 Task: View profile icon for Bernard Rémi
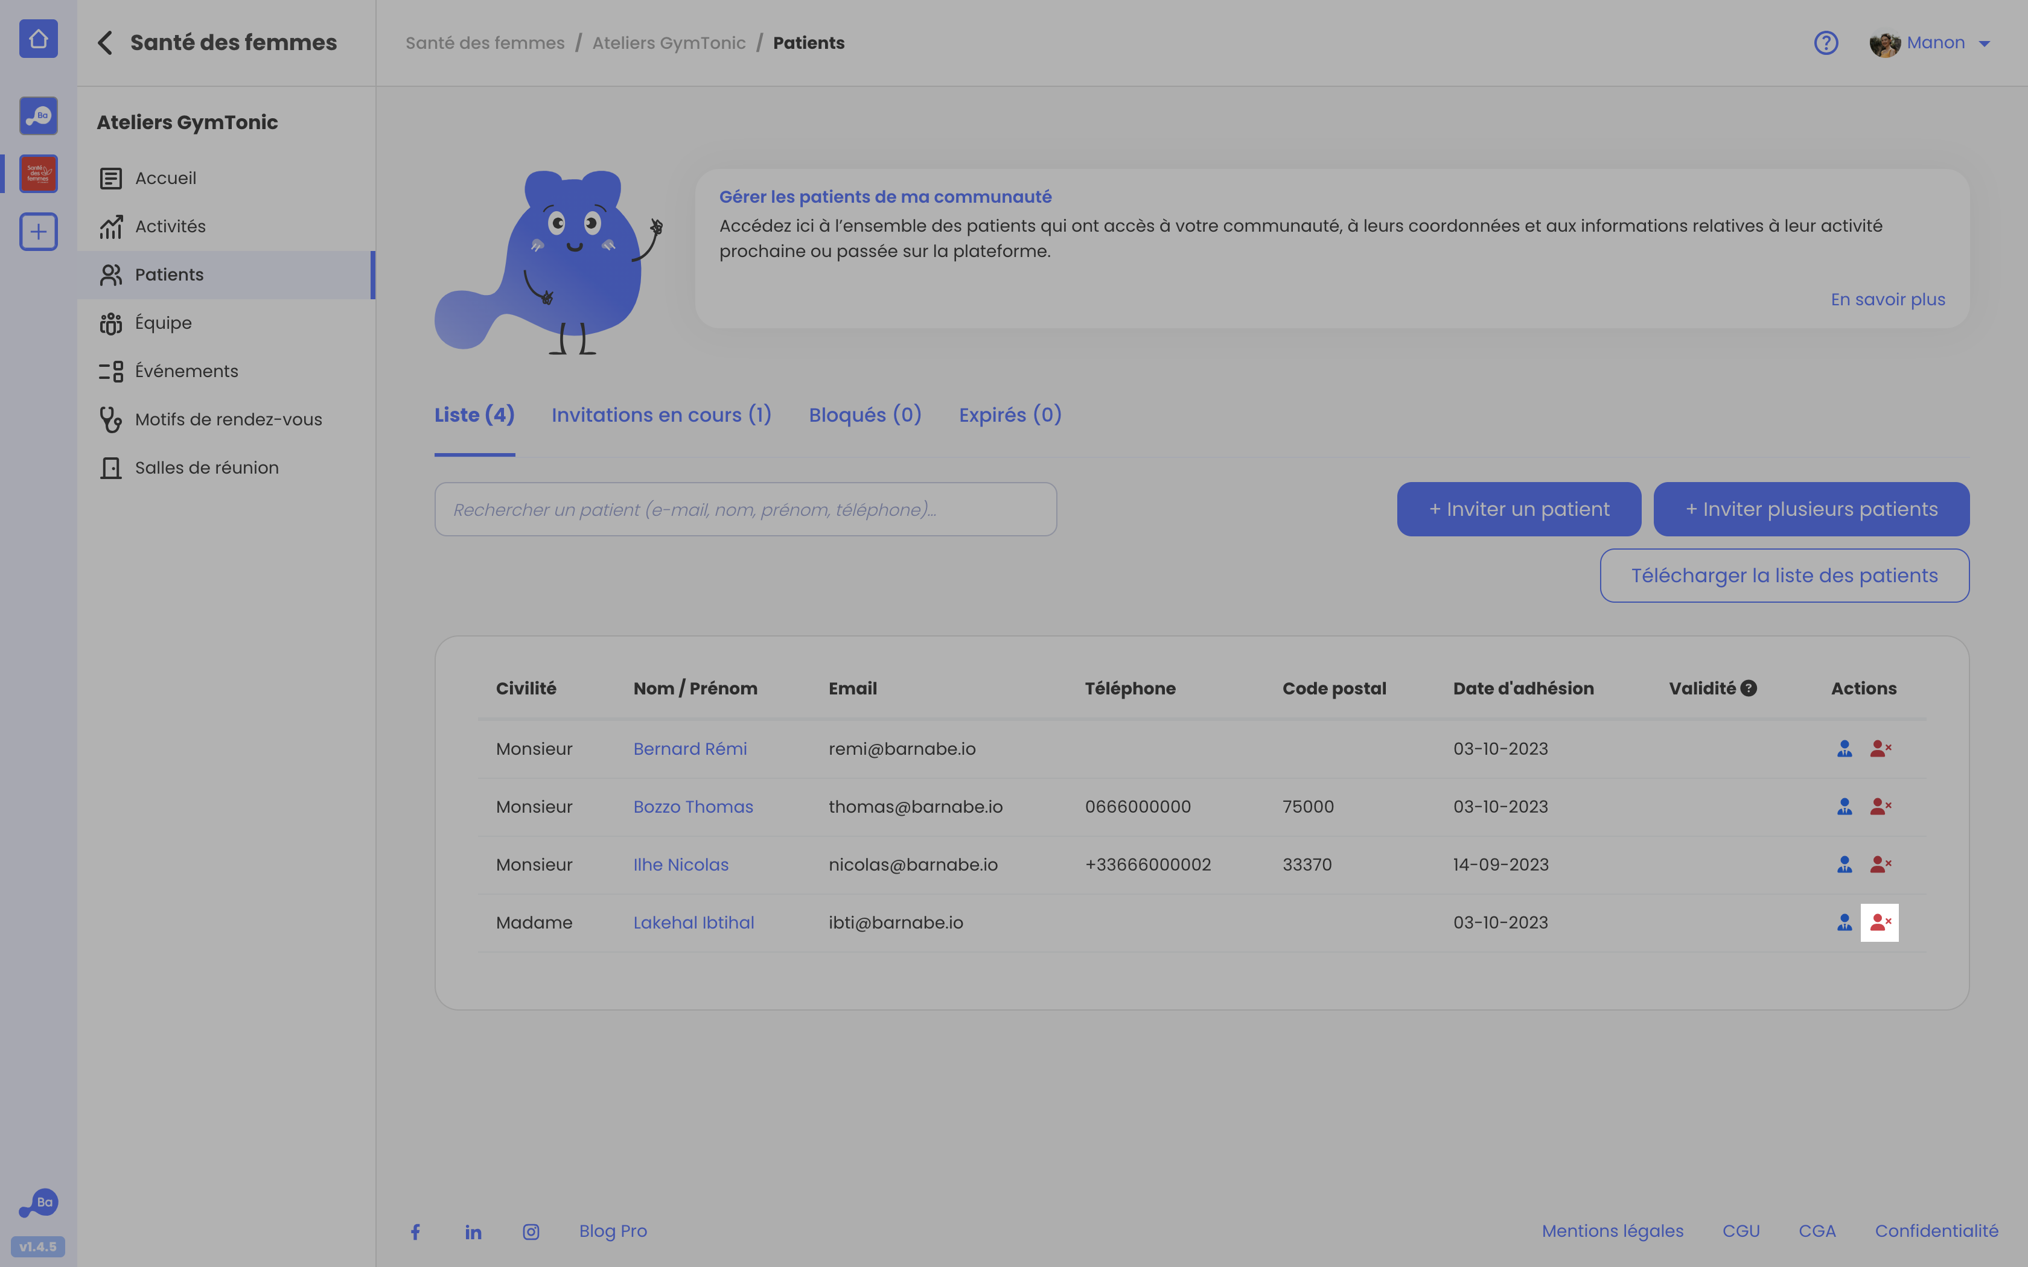click(x=1845, y=748)
